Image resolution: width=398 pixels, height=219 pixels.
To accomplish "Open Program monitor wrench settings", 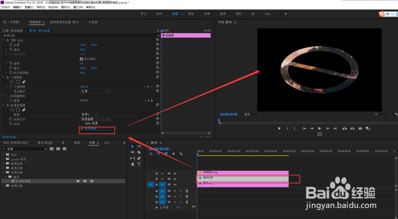I will pos(396,114).
